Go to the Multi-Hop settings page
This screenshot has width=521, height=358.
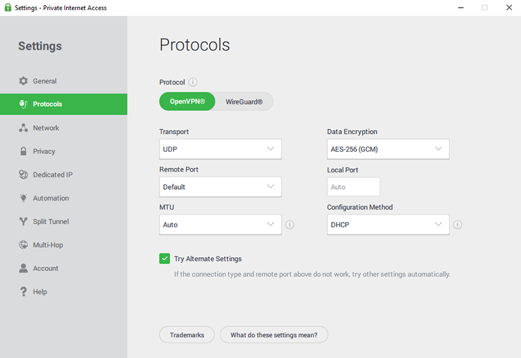coord(48,245)
